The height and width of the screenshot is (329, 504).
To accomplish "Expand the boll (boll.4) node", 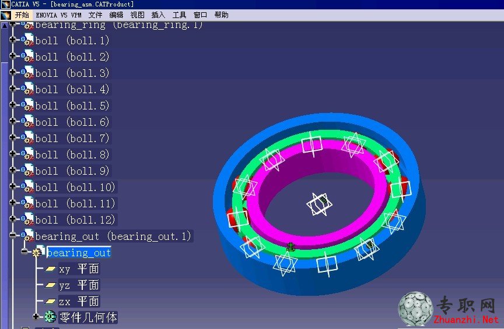I will (12, 89).
